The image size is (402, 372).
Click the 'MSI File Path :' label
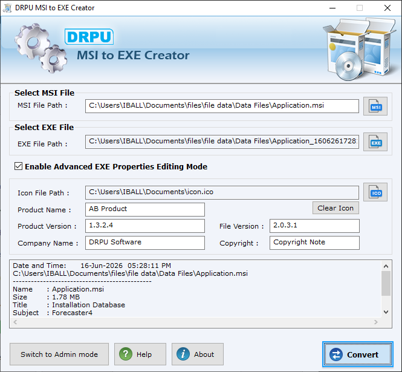42,105
